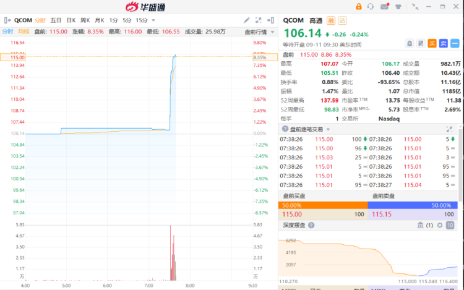
Task: Set a price alert with bell icon
Action: click(410, 43)
